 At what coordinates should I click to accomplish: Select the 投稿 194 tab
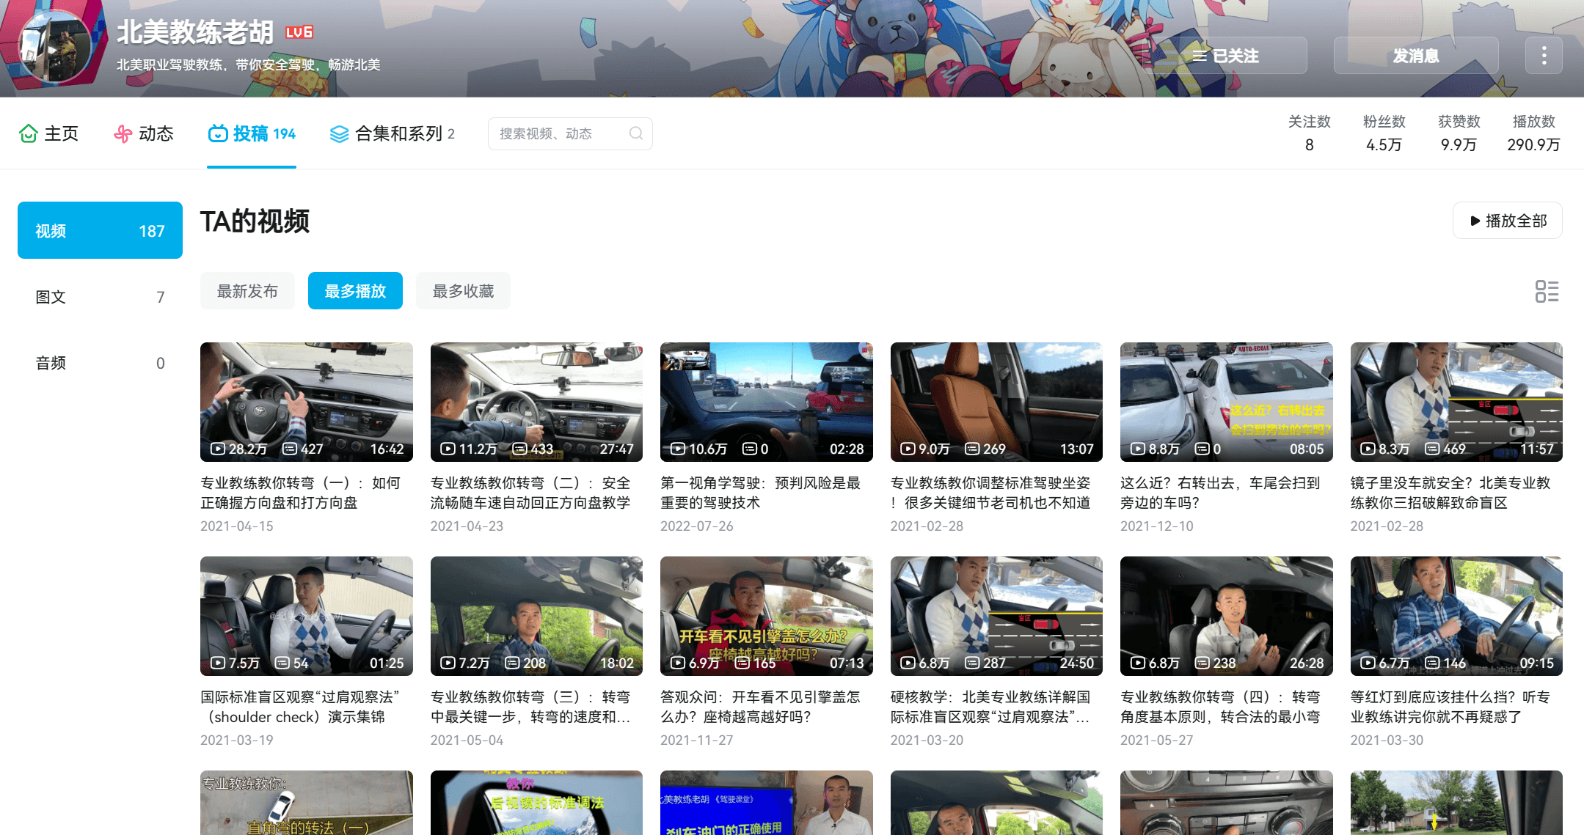pyautogui.click(x=252, y=133)
